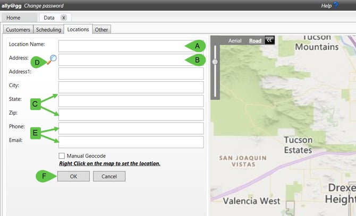Viewport: 356px width, 216px height.
Task: Go to the Home tab
Action: pyautogui.click(x=13, y=18)
